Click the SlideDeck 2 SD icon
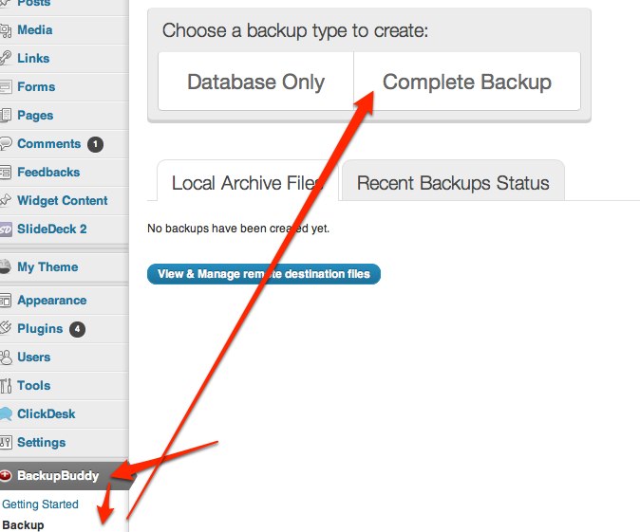The image size is (640, 532). (x=6, y=229)
